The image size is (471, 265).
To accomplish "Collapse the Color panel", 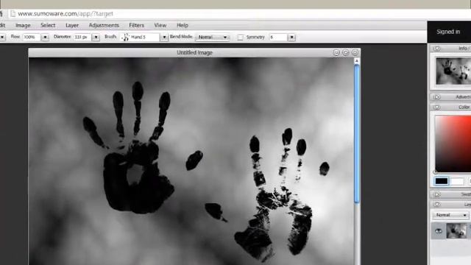I will tap(436, 107).
